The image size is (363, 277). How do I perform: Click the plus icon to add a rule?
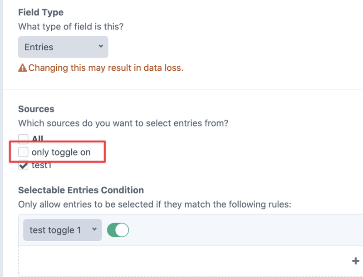[x=355, y=261]
